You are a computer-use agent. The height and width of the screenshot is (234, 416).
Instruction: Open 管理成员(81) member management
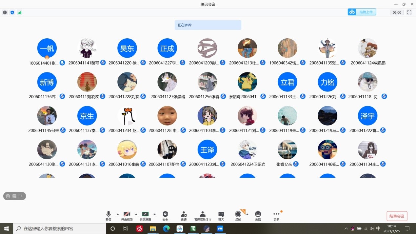pos(202,216)
